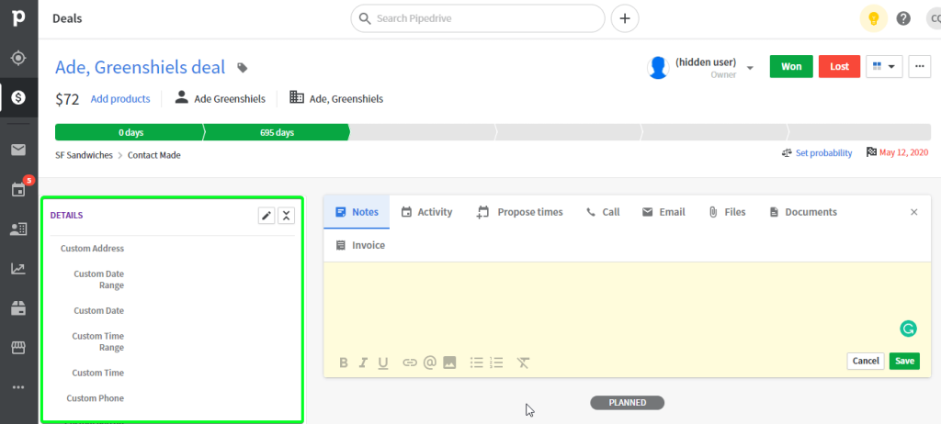Viewport: 941px width, 424px height.
Task: Click the PLANNED section pill
Action: (627, 402)
